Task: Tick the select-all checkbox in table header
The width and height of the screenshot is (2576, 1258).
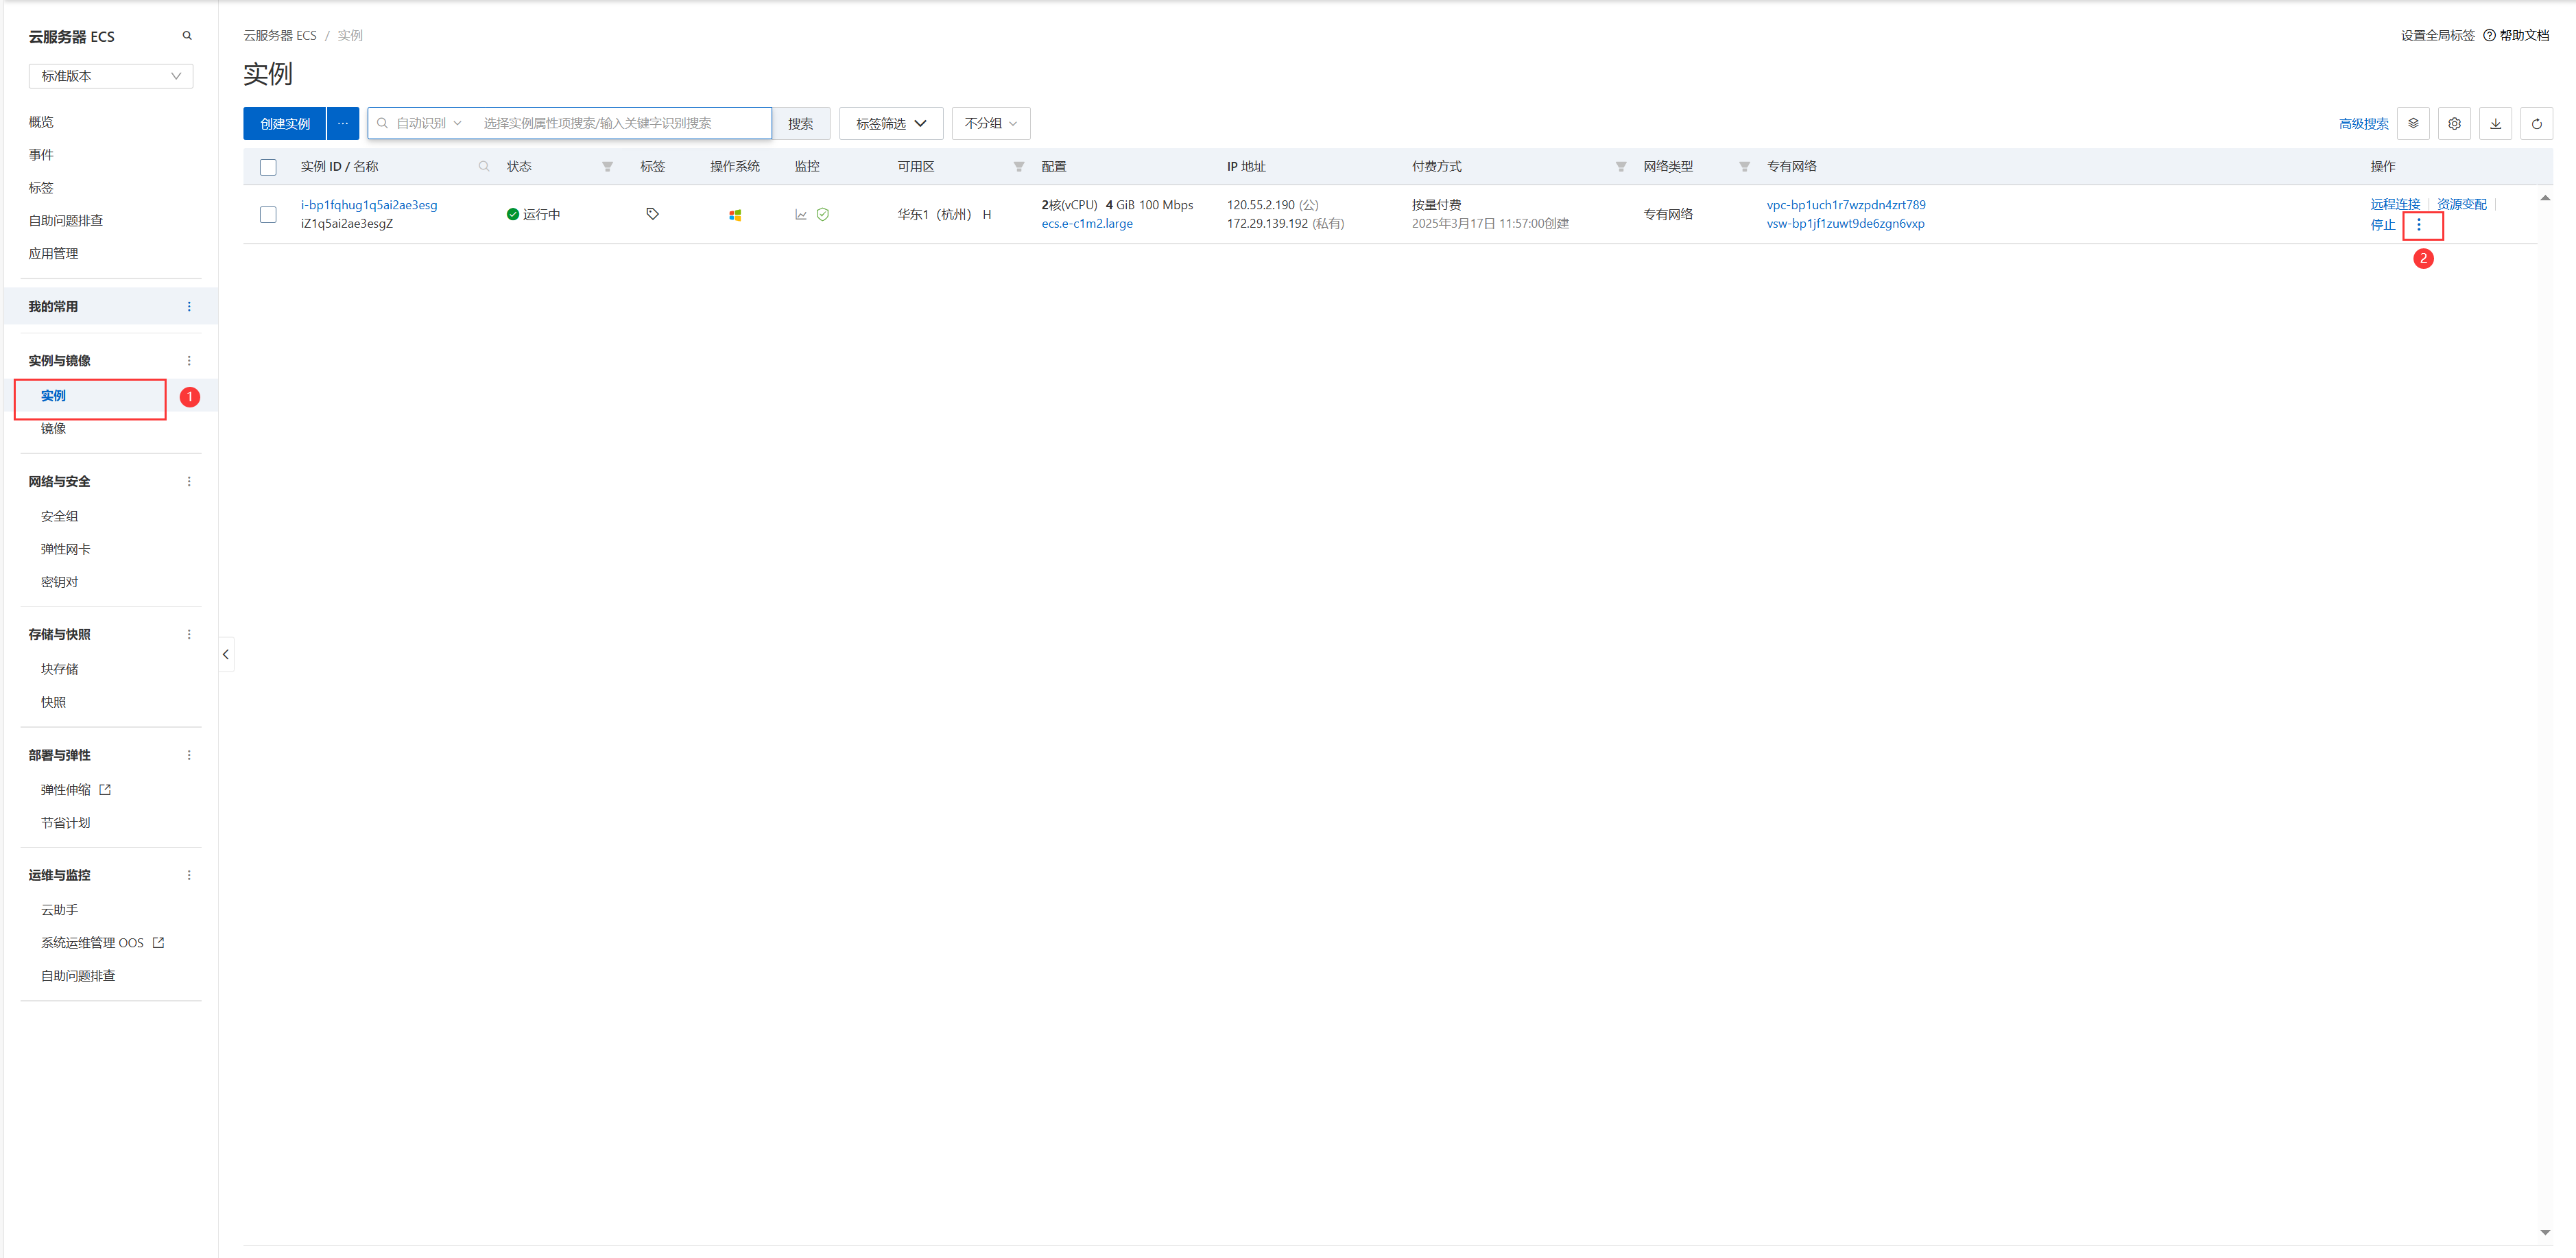Action: click(268, 167)
